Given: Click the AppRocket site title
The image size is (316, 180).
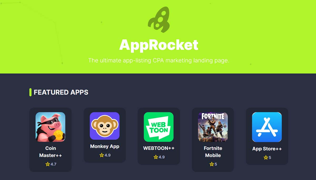Looking at the screenshot, I should tap(159, 45).
